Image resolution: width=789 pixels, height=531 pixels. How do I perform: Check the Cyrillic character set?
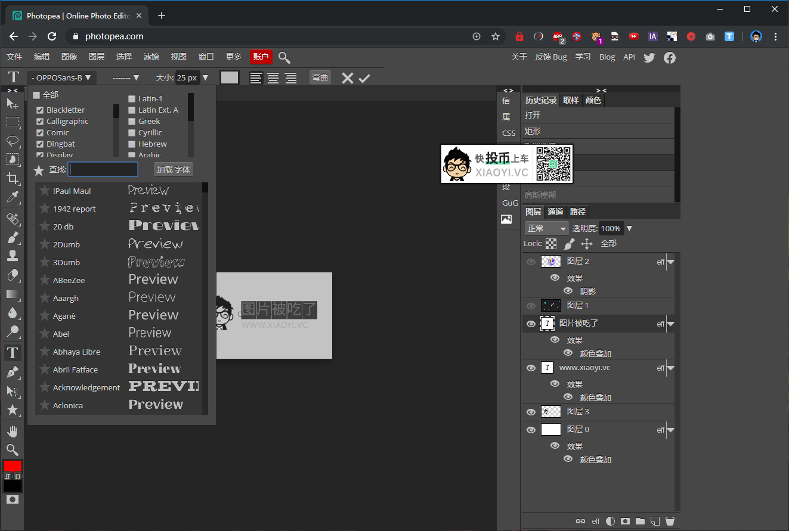132,133
